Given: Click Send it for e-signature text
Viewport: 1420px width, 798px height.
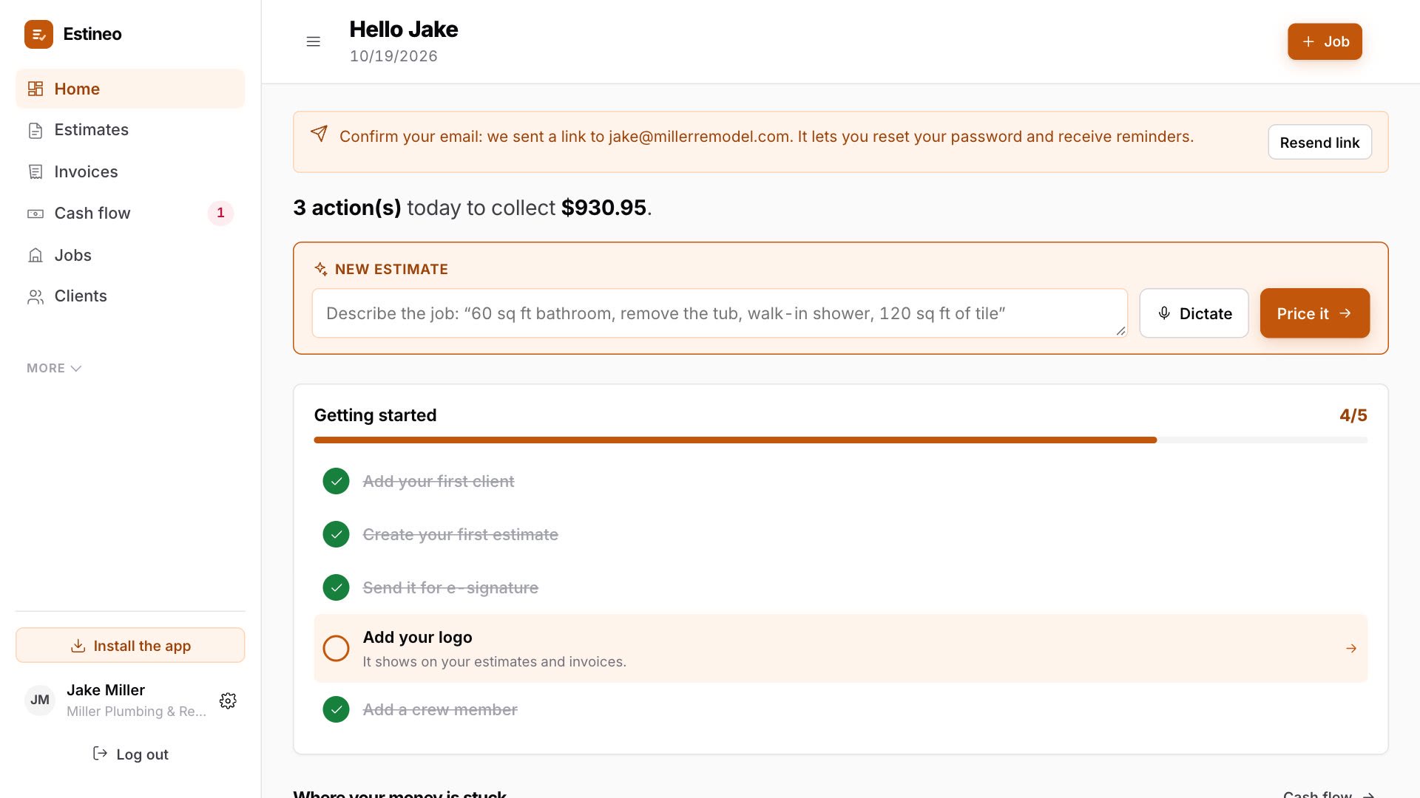Looking at the screenshot, I should (450, 587).
